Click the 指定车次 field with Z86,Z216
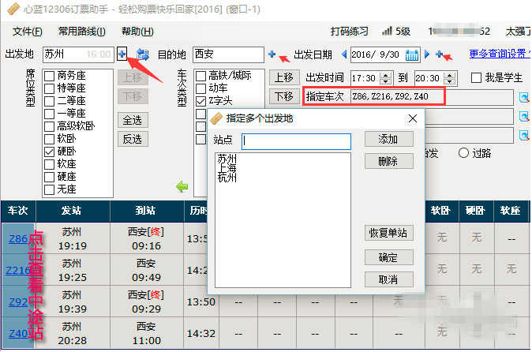The width and height of the screenshot is (532, 352). [x=432, y=97]
